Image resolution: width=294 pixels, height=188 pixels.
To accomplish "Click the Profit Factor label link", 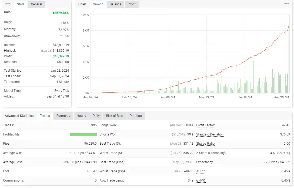I will click(205, 125).
